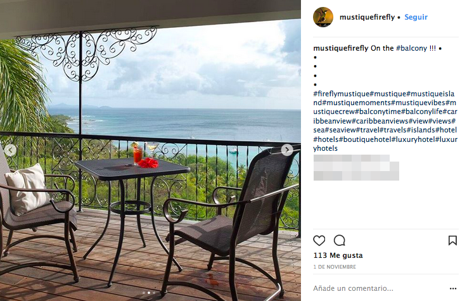Open comments with the speech bubble icon
Image resolution: width=467 pixels, height=301 pixels.
tap(339, 240)
